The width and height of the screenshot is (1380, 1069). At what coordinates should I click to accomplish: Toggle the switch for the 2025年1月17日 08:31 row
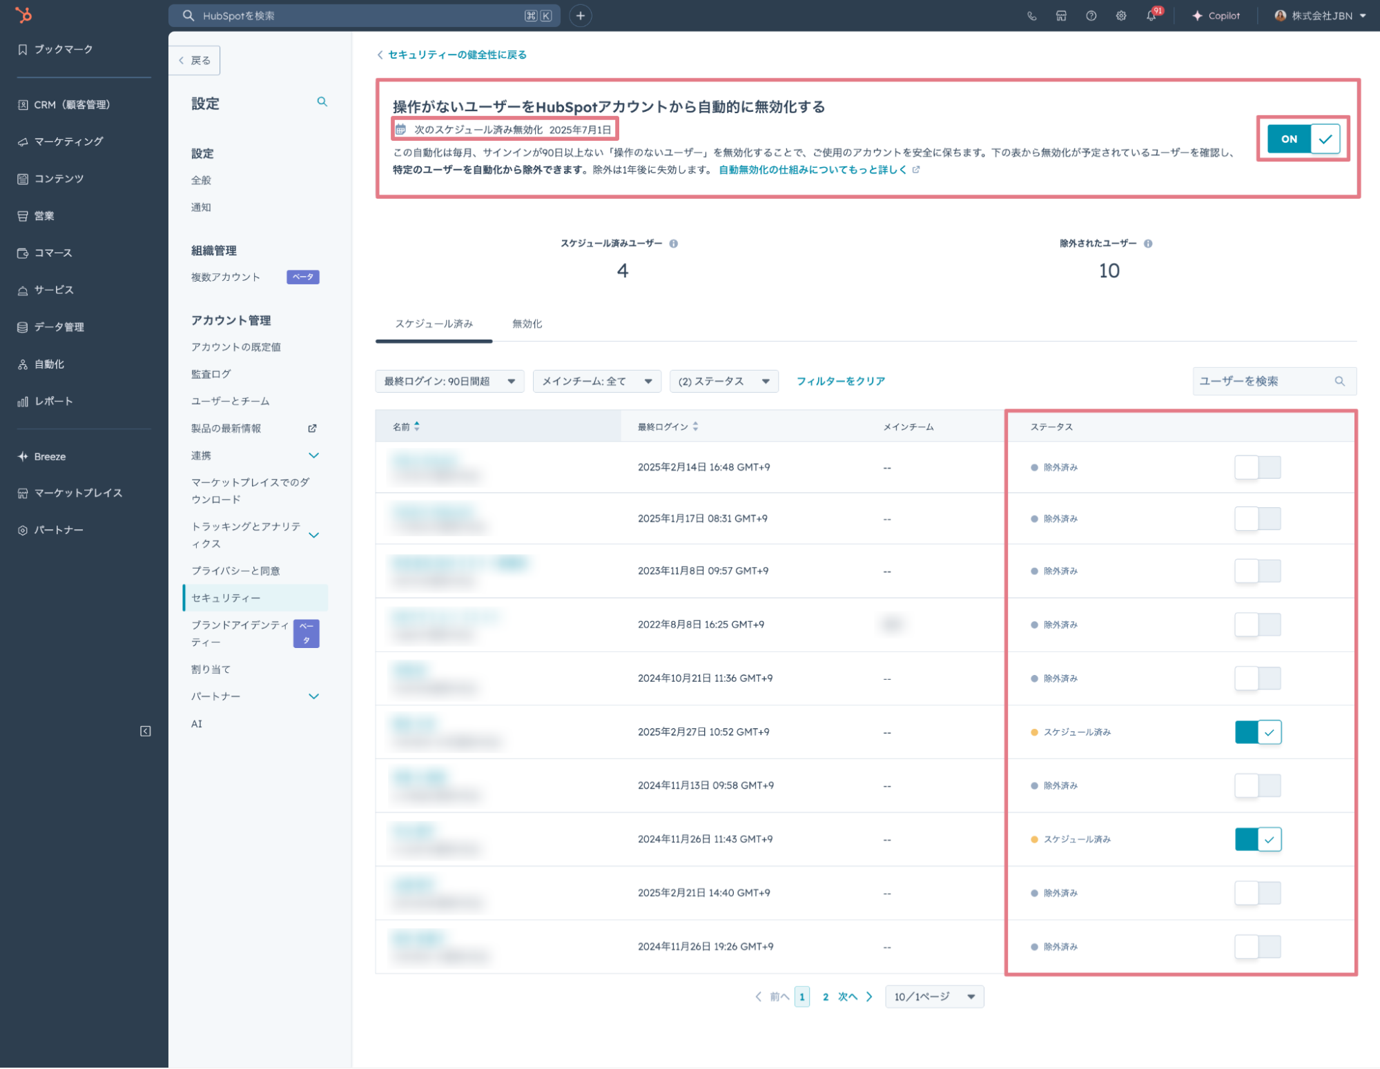pos(1257,518)
